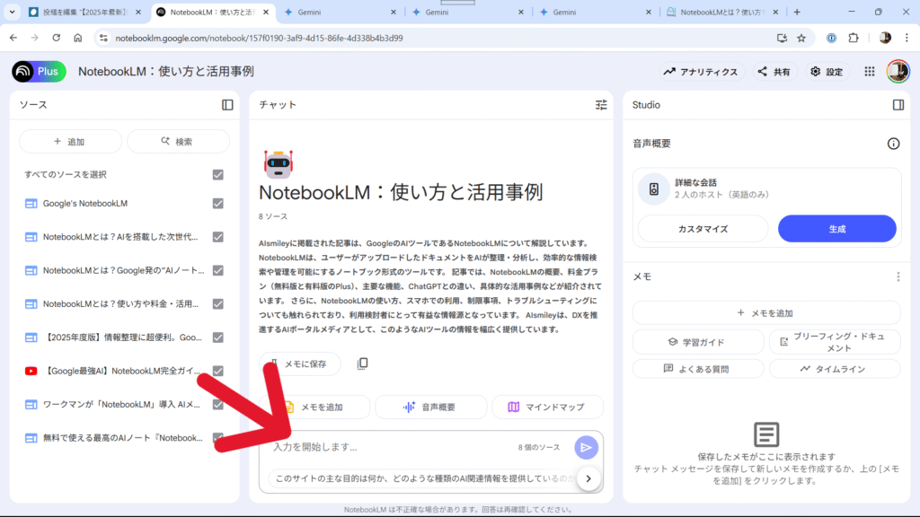This screenshot has width=920, height=517.
Task: Uncheck the '【2025年度版】情報整理' source checkbox
Action: [x=217, y=337]
